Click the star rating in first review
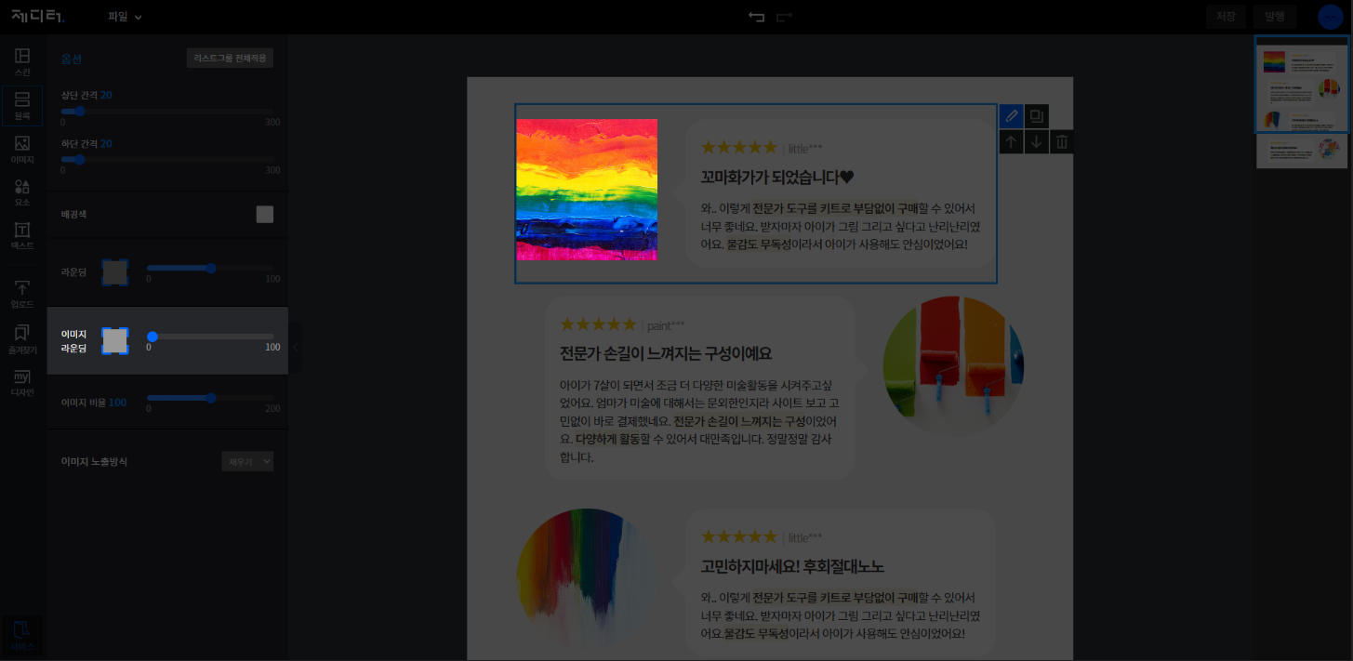The width and height of the screenshot is (1353, 661). click(739, 147)
